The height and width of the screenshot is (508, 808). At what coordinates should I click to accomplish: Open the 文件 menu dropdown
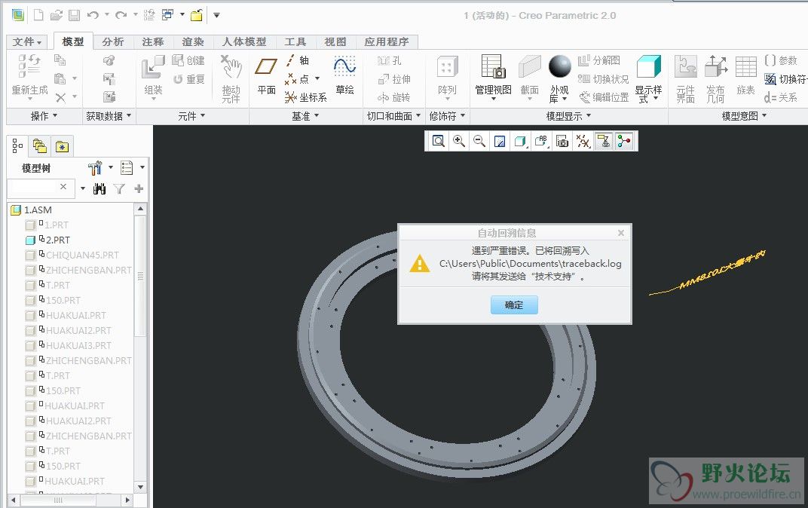point(27,41)
